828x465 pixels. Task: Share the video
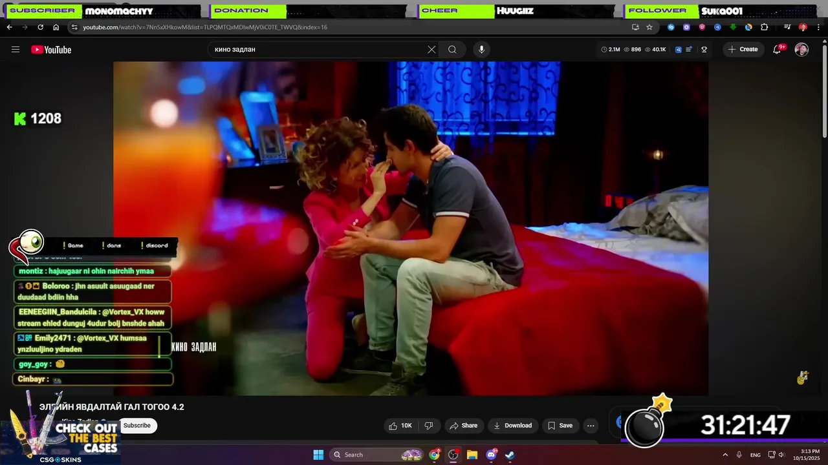[x=463, y=426]
